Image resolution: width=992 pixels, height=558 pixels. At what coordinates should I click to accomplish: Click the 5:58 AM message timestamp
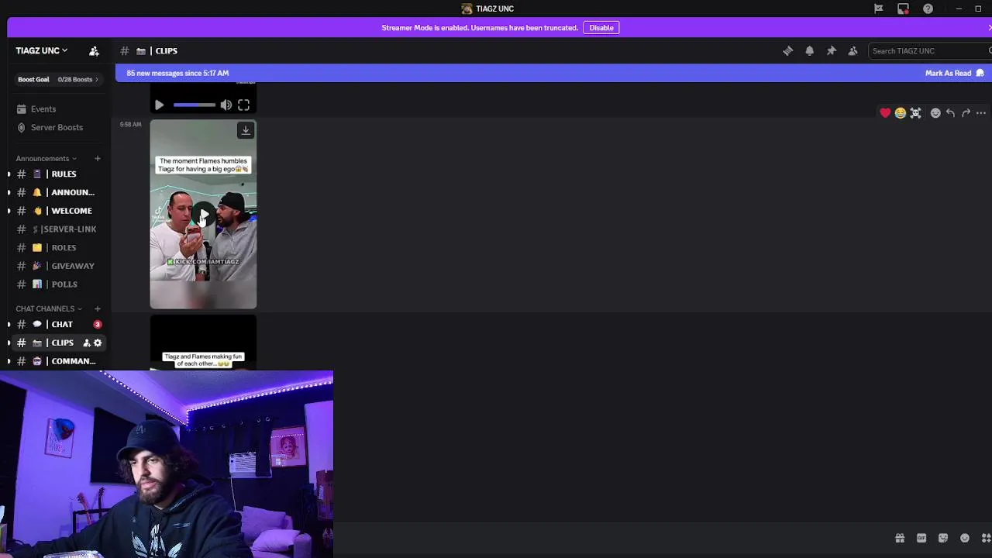click(x=130, y=124)
